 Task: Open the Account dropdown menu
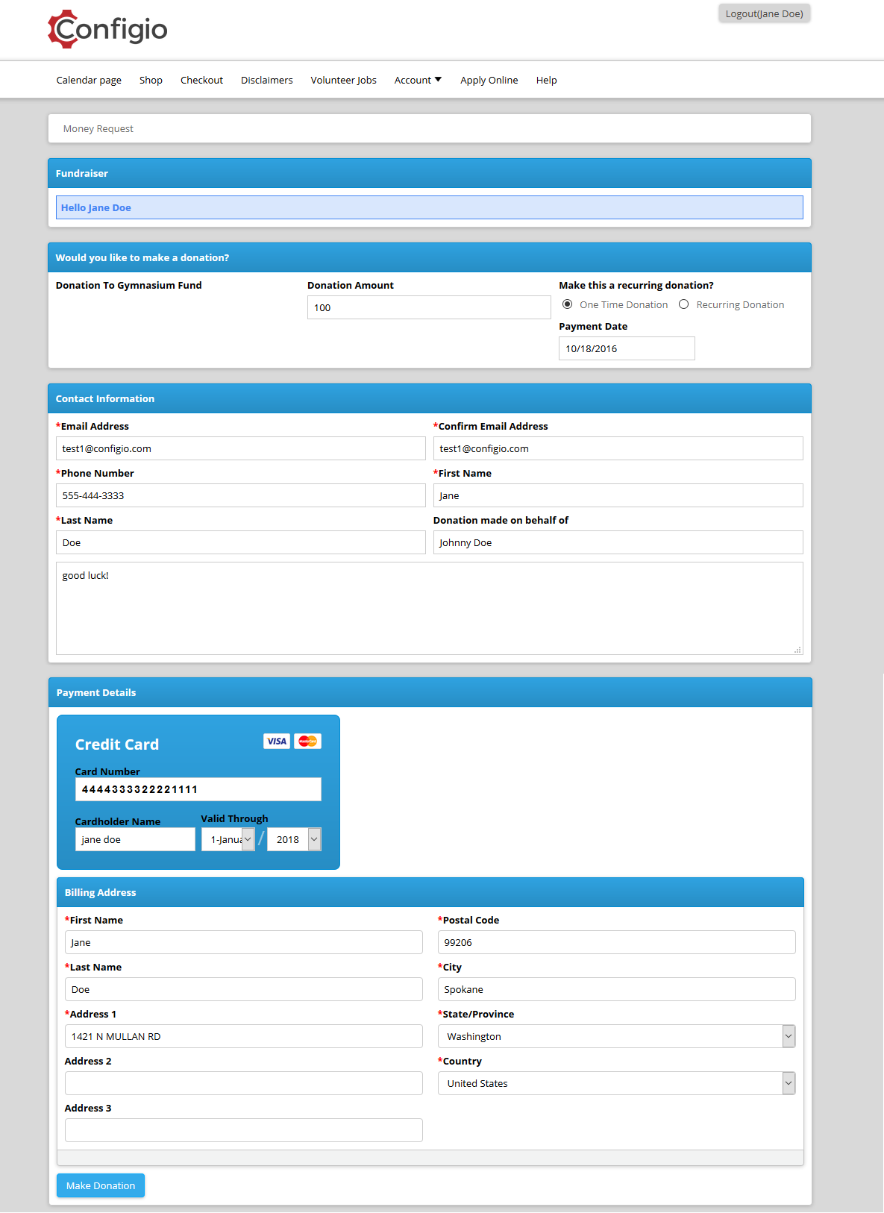[418, 80]
